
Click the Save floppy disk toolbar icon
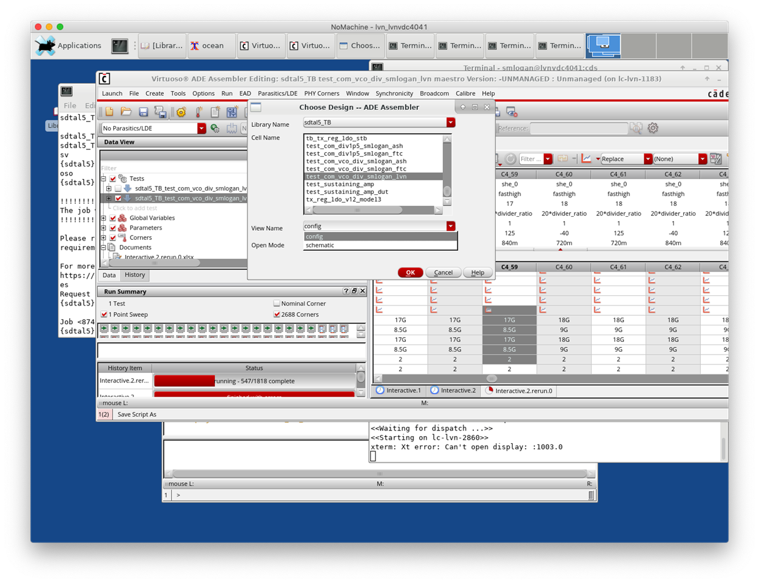[143, 112]
